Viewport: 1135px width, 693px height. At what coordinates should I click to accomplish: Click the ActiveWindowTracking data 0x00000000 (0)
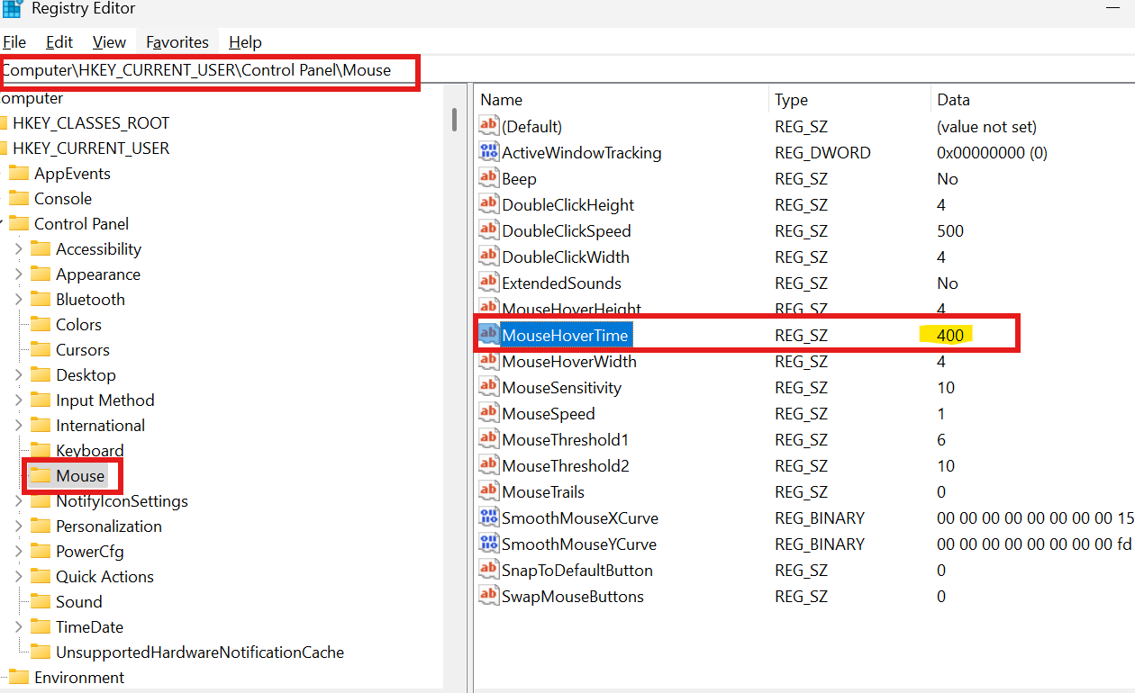(992, 152)
